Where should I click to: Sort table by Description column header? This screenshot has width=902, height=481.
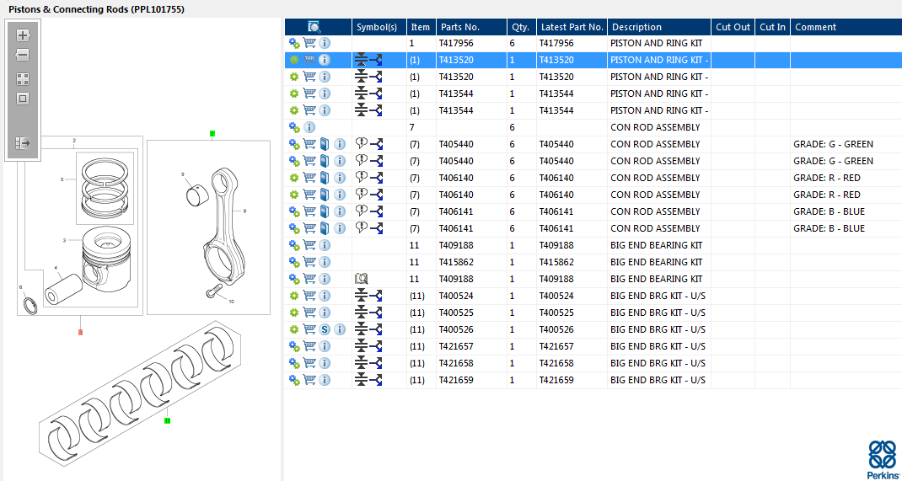coord(636,27)
